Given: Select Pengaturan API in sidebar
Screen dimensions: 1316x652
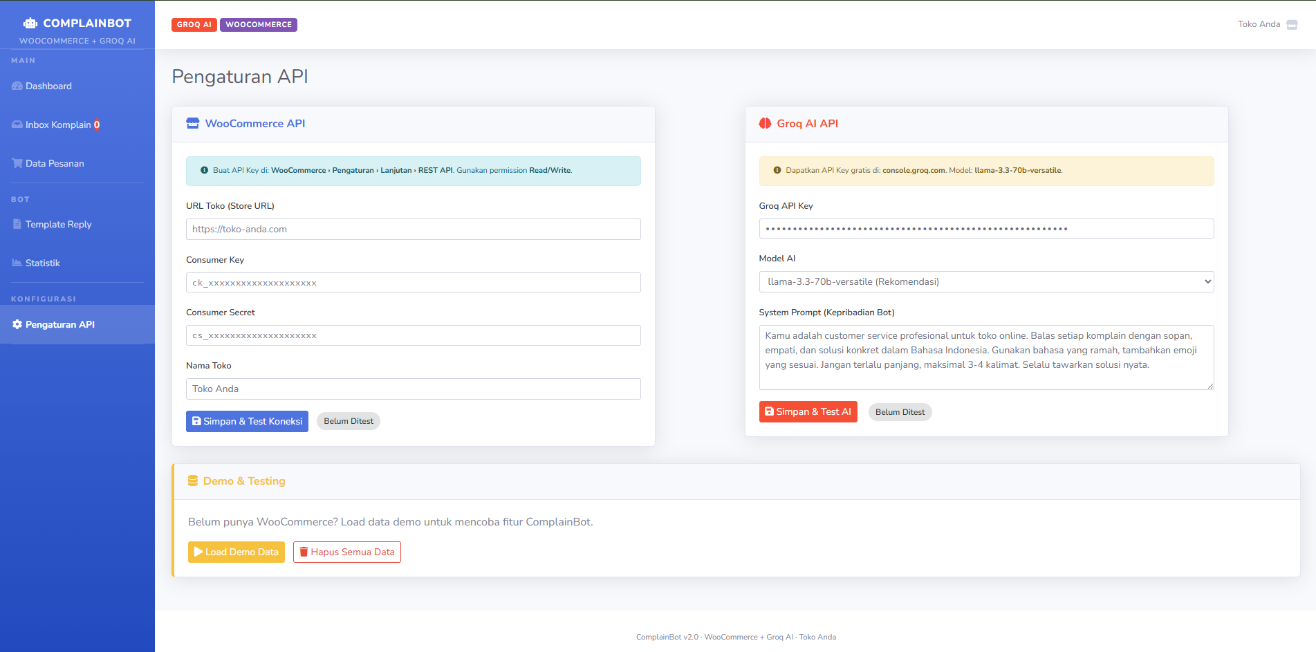Looking at the screenshot, I should 77,324.
